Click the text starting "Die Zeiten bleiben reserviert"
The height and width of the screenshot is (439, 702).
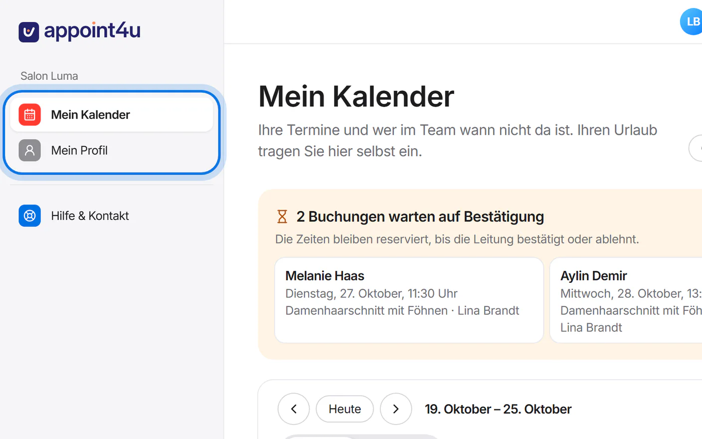[x=457, y=239]
